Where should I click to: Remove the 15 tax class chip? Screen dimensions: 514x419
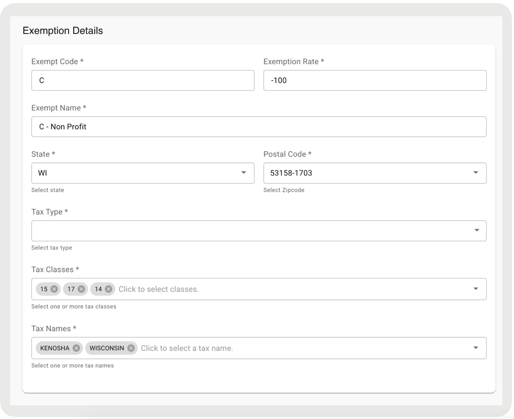[x=54, y=289]
